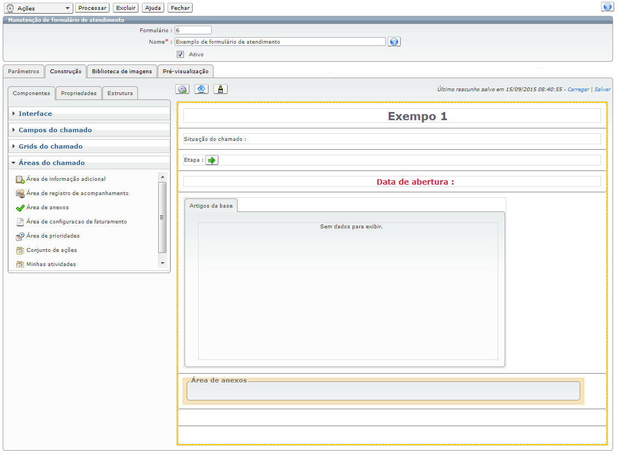Click the Conjunto de ações icon

pyautogui.click(x=20, y=250)
